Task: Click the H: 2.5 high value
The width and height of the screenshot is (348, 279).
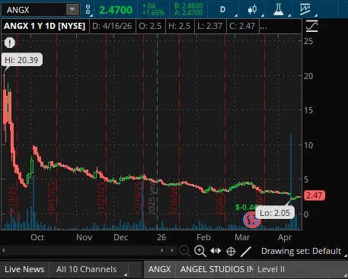Action: (x=180, y=26)
